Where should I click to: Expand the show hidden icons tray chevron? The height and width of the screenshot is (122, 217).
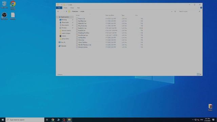(x=193, y=120)
